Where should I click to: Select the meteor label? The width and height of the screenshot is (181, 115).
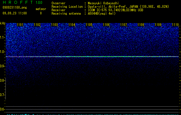(x=41, y=9)
